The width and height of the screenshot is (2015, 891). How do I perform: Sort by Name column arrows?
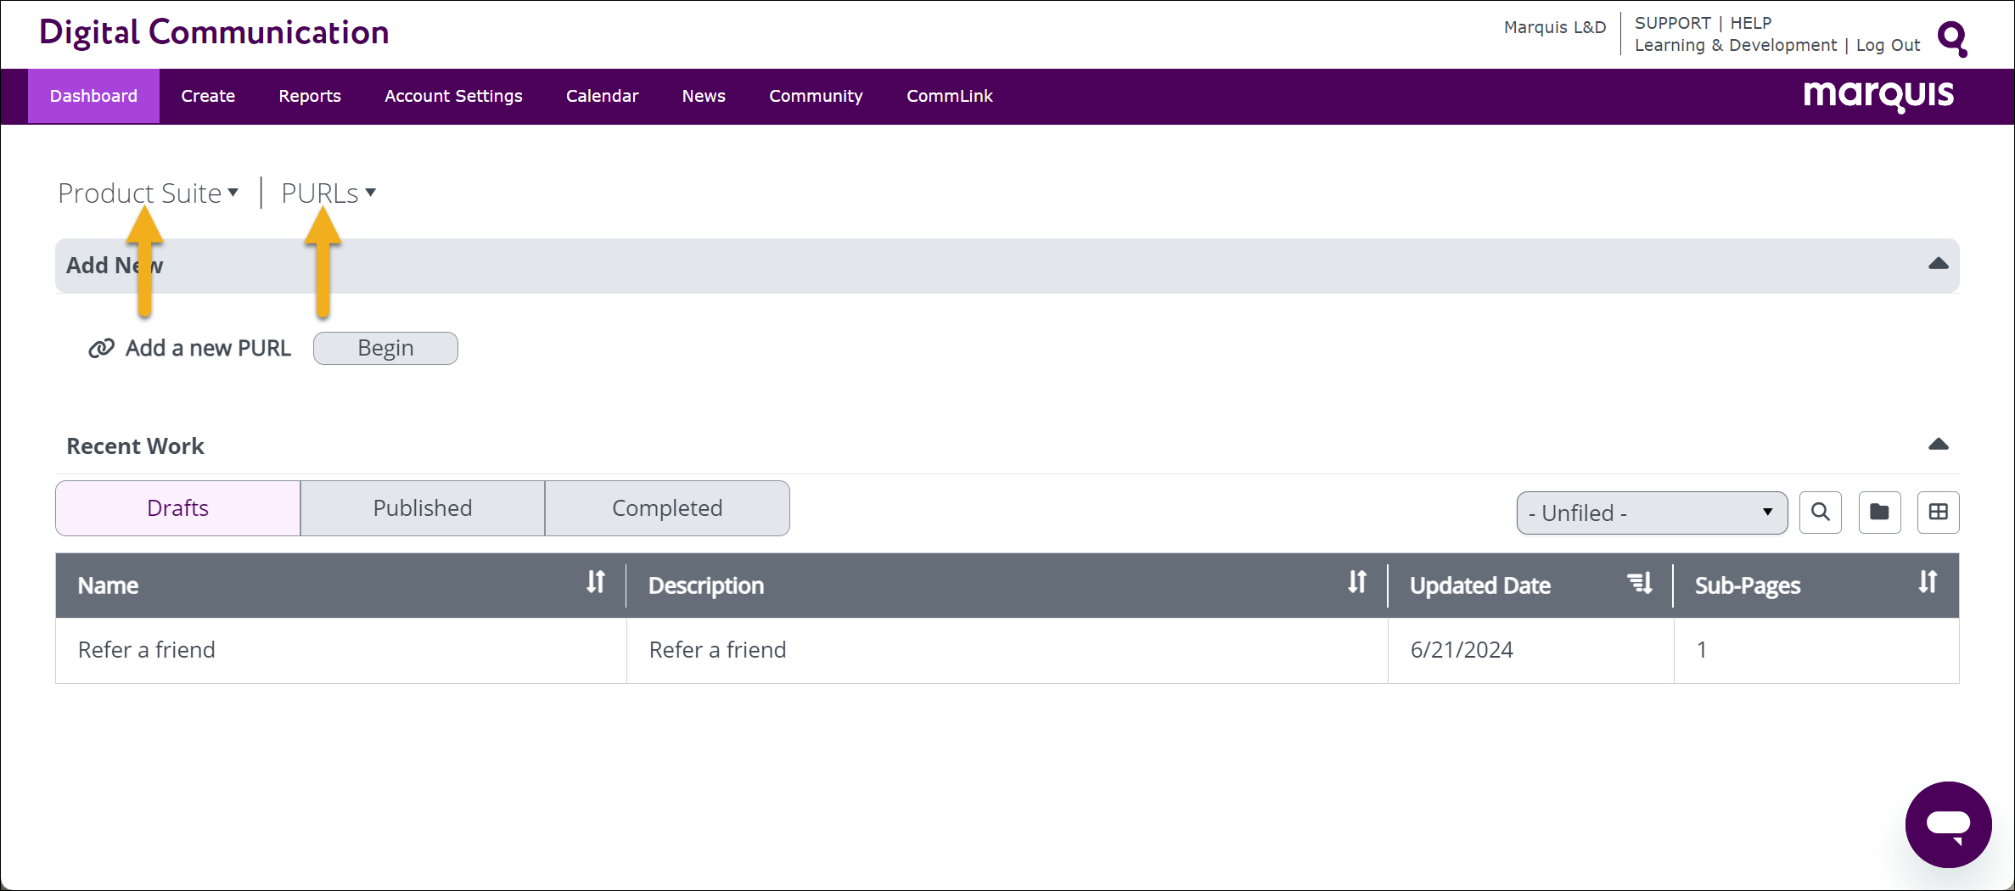click(596, 582)
